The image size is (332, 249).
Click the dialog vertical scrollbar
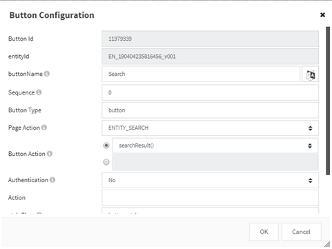[328, 101]
